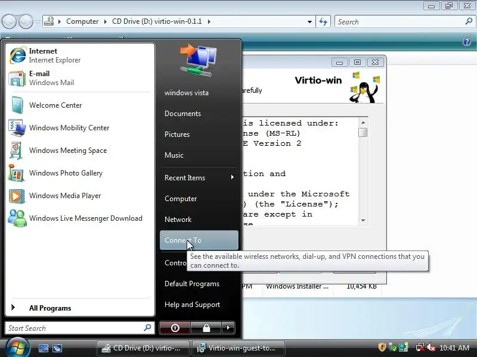Screen dimensions: 477x357
Task: Open Windows Live Messenger Download
Action: [x=80, y=218]
